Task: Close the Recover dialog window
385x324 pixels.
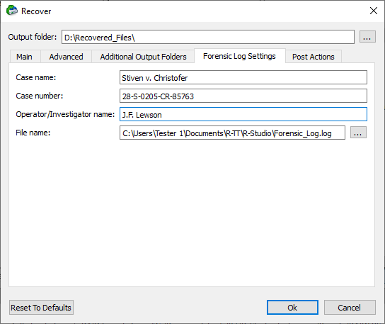Action: pyautogui.click(x=374, y=11)
